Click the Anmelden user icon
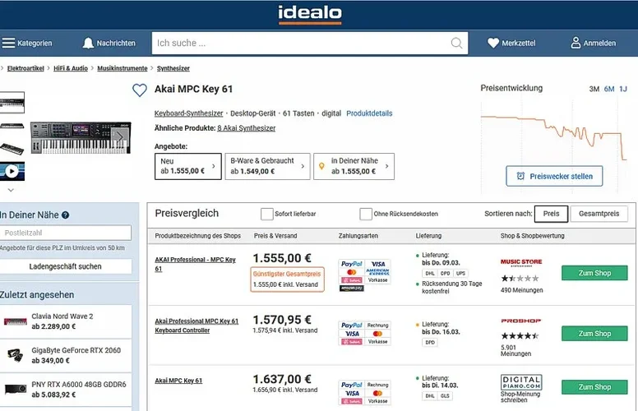 [x=576, y=43]
